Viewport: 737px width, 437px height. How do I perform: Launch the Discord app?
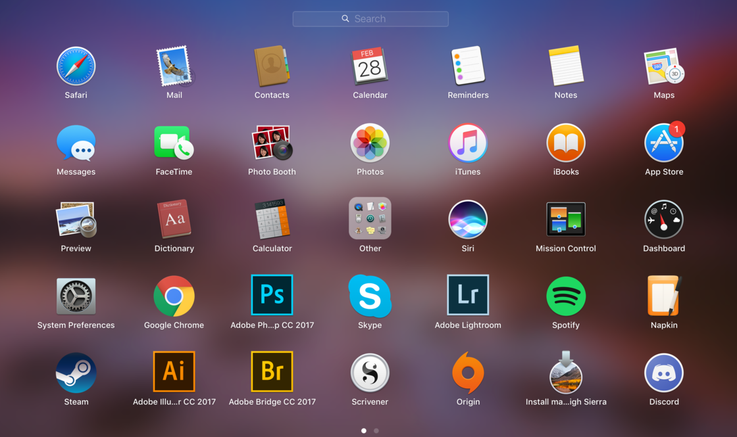click(x=663, y=373)
